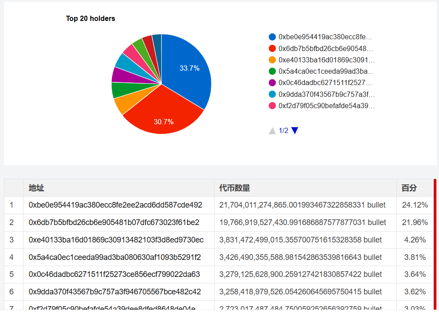
Task: Click the green legend dot for 0x5a4ca0ec1cee
Action: click(x=272, y=71)
